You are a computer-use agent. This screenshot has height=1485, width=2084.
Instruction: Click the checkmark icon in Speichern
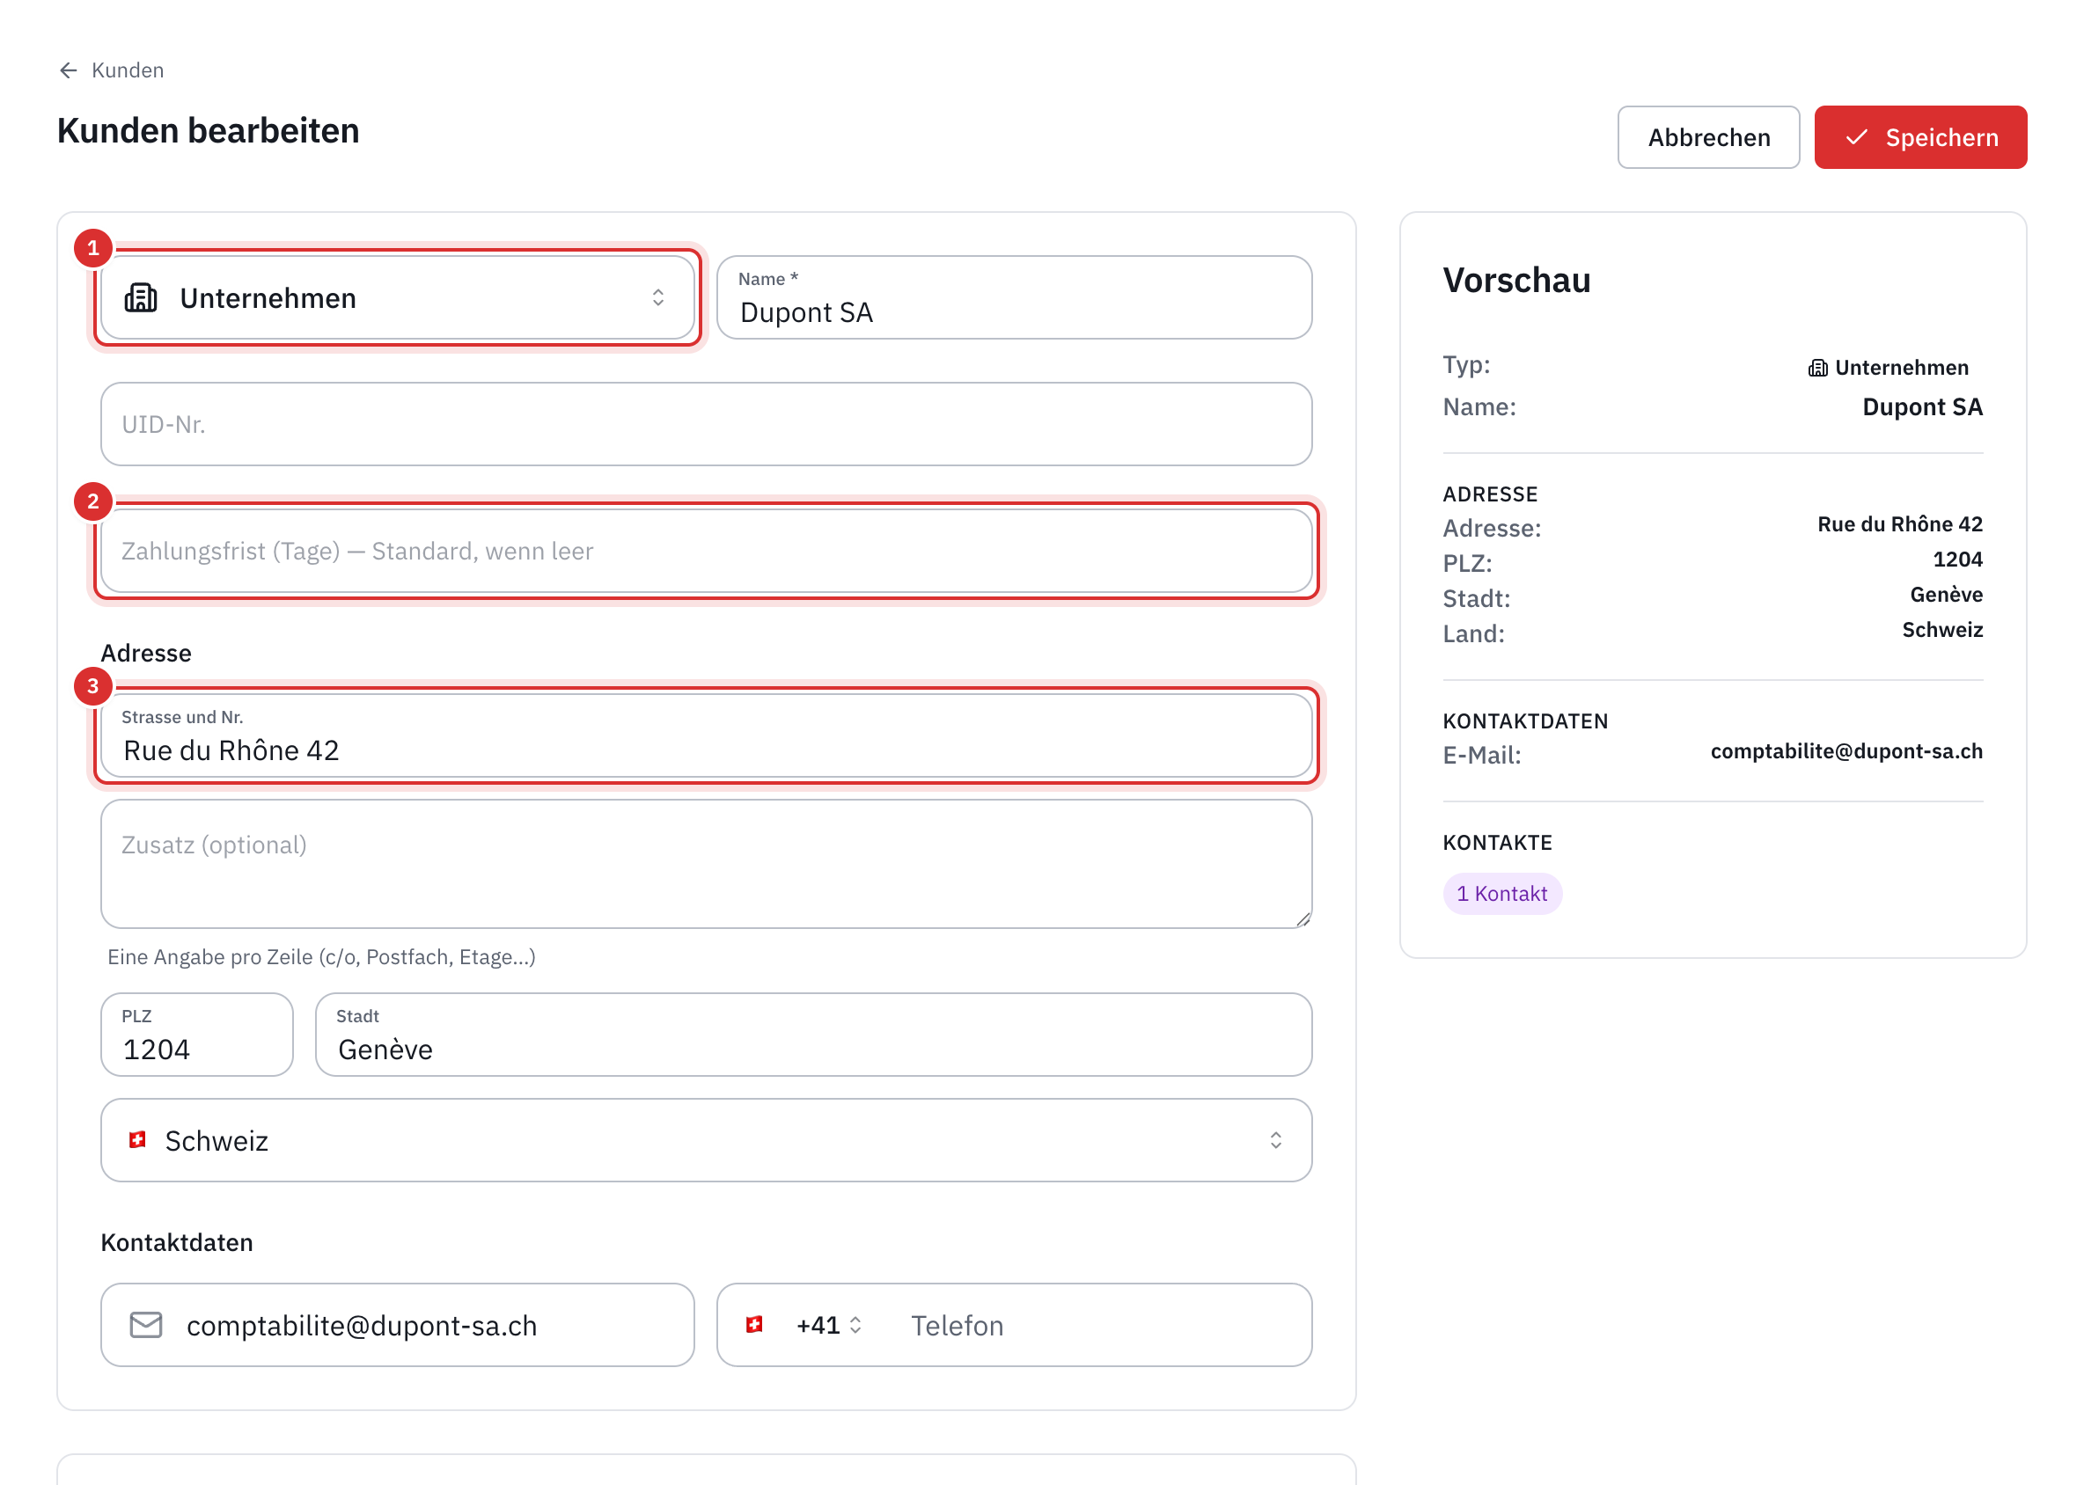pyautogui.click(x=1855, y=137)
